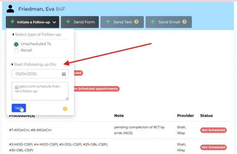The width and height of the screenshot is (237, 154).
Task: Collapse the Select type of Follow-up section
Action: [x=13, y=35]
